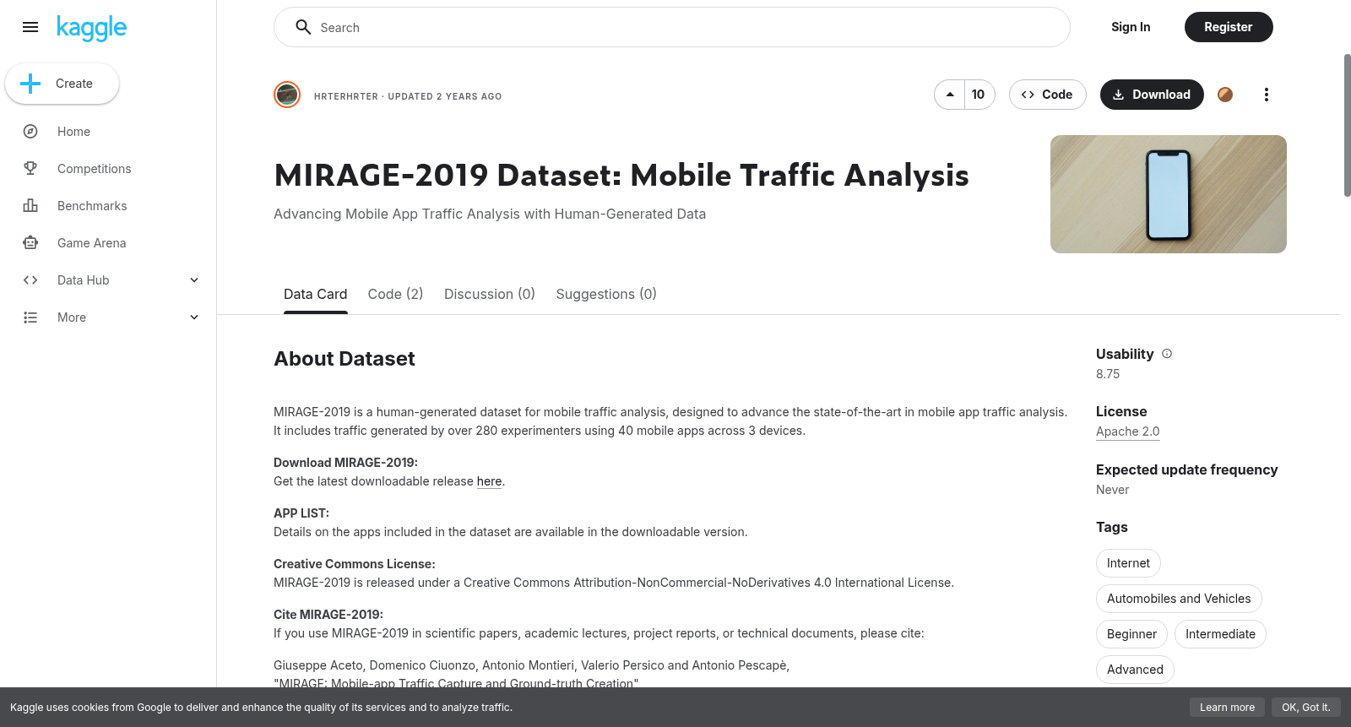Select the Intermediate tag

(1220, 634)
